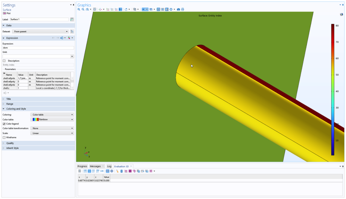Viewport: 346px width, 199px height.
Task: Click the table export icon
Action: pos(143,171)
